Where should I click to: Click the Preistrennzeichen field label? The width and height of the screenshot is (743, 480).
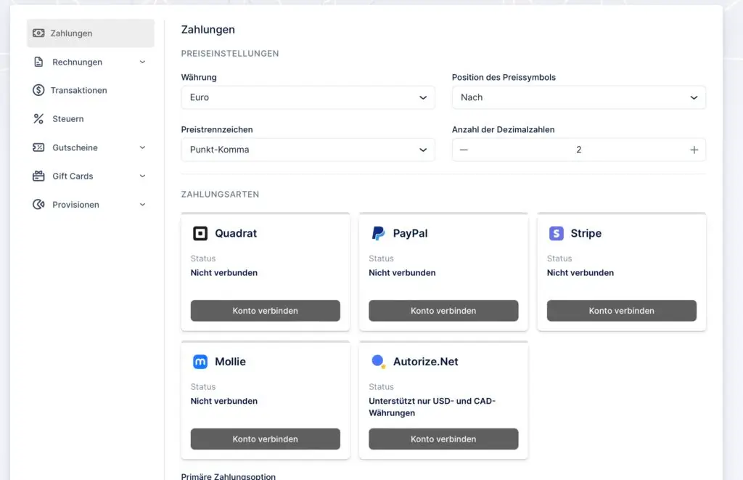(x=217, y=129)
